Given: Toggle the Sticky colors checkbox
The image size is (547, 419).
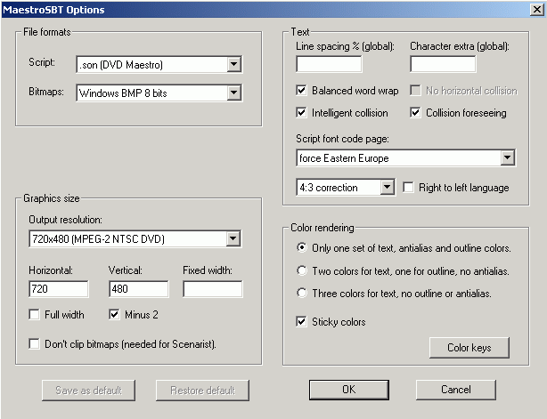Looking at the screenshot, I should click(302, 321).
